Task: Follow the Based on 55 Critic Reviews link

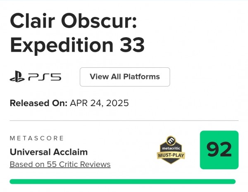Action: pos(60,164)
